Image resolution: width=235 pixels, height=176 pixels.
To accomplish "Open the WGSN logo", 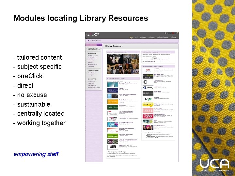I will (x=148, y=122).
